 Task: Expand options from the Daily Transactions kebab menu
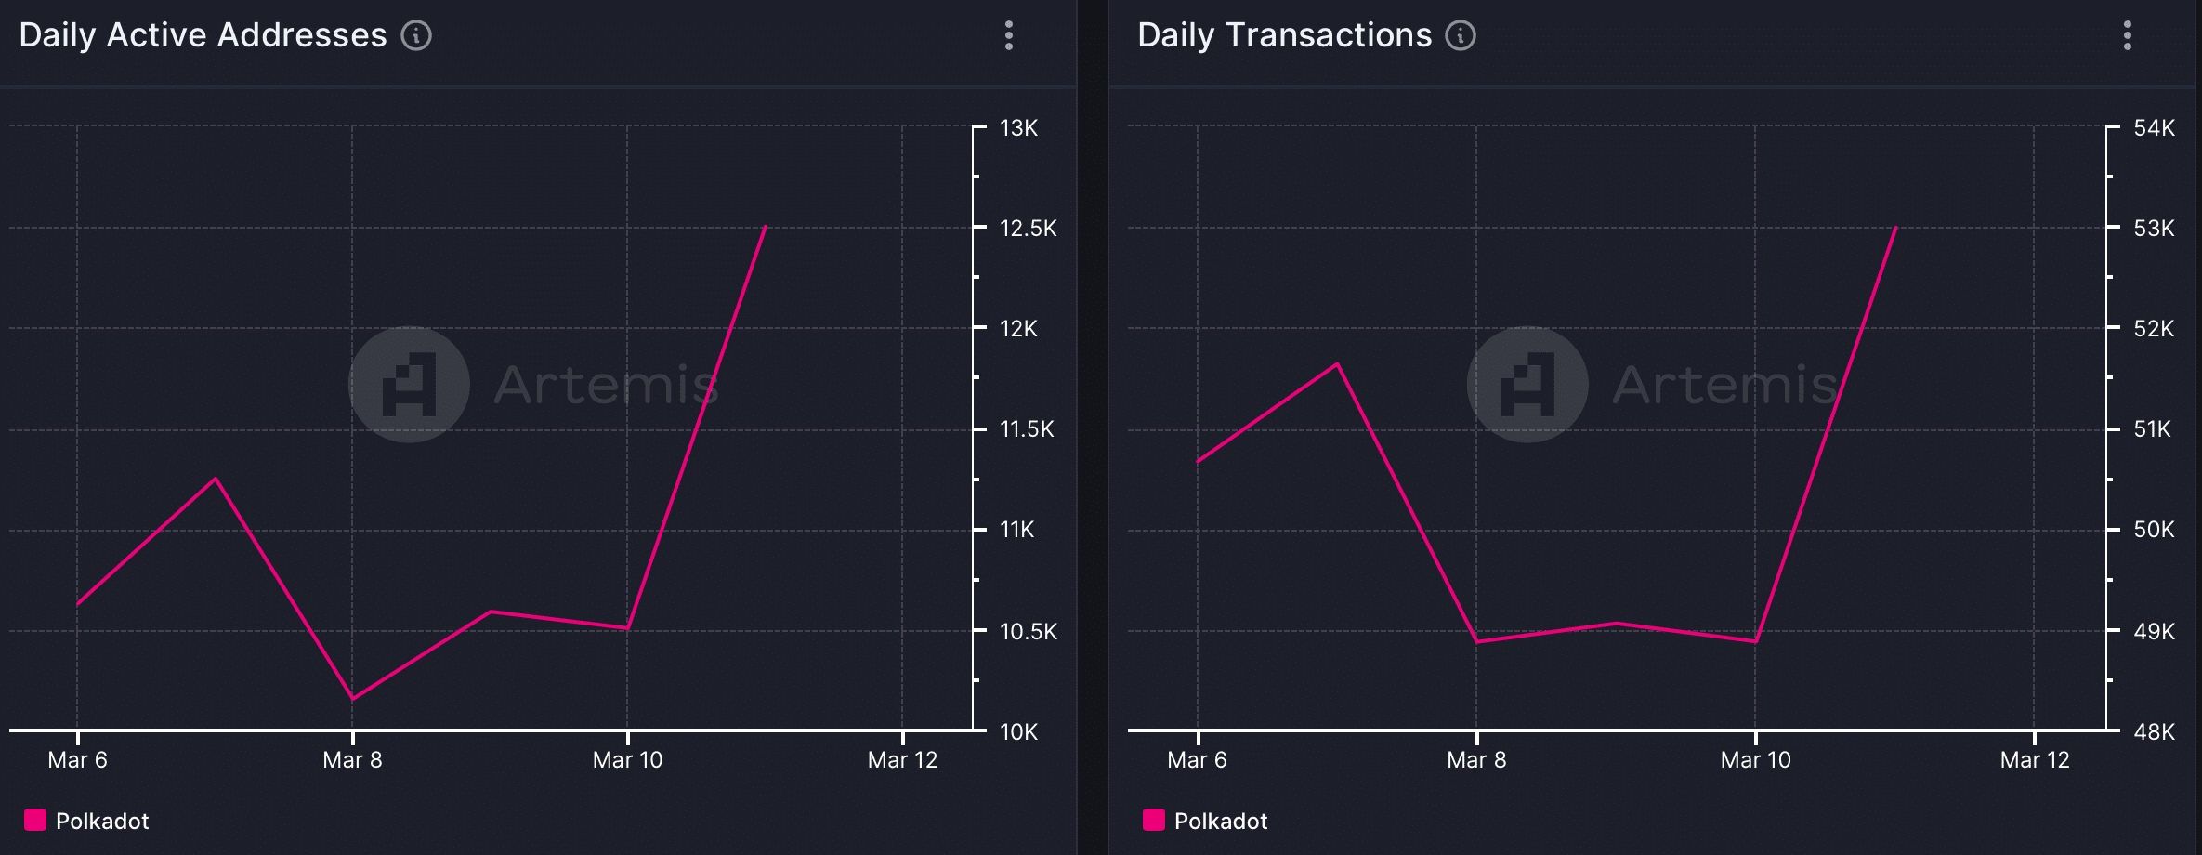[x=2128, y=35]
